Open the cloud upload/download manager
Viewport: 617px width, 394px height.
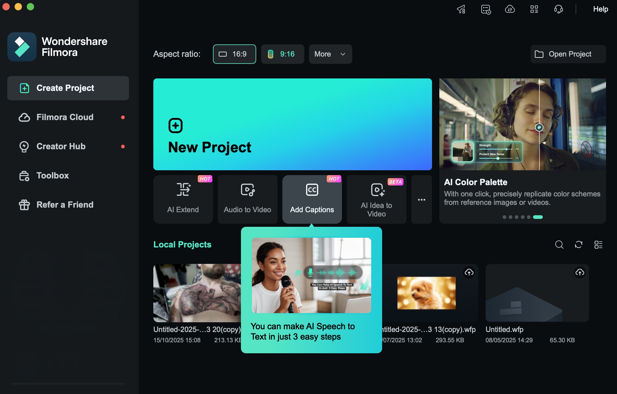[510, 9]
